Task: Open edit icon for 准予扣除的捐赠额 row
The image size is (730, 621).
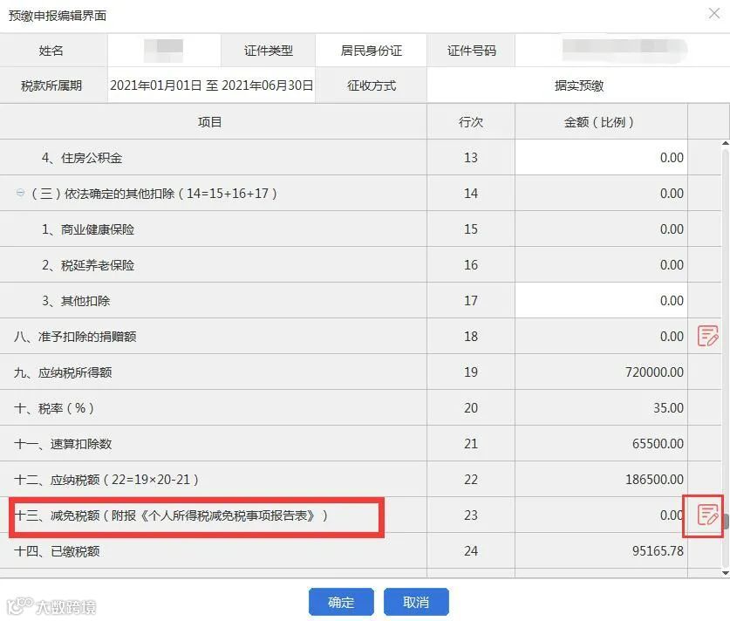Action: (707, 336)
